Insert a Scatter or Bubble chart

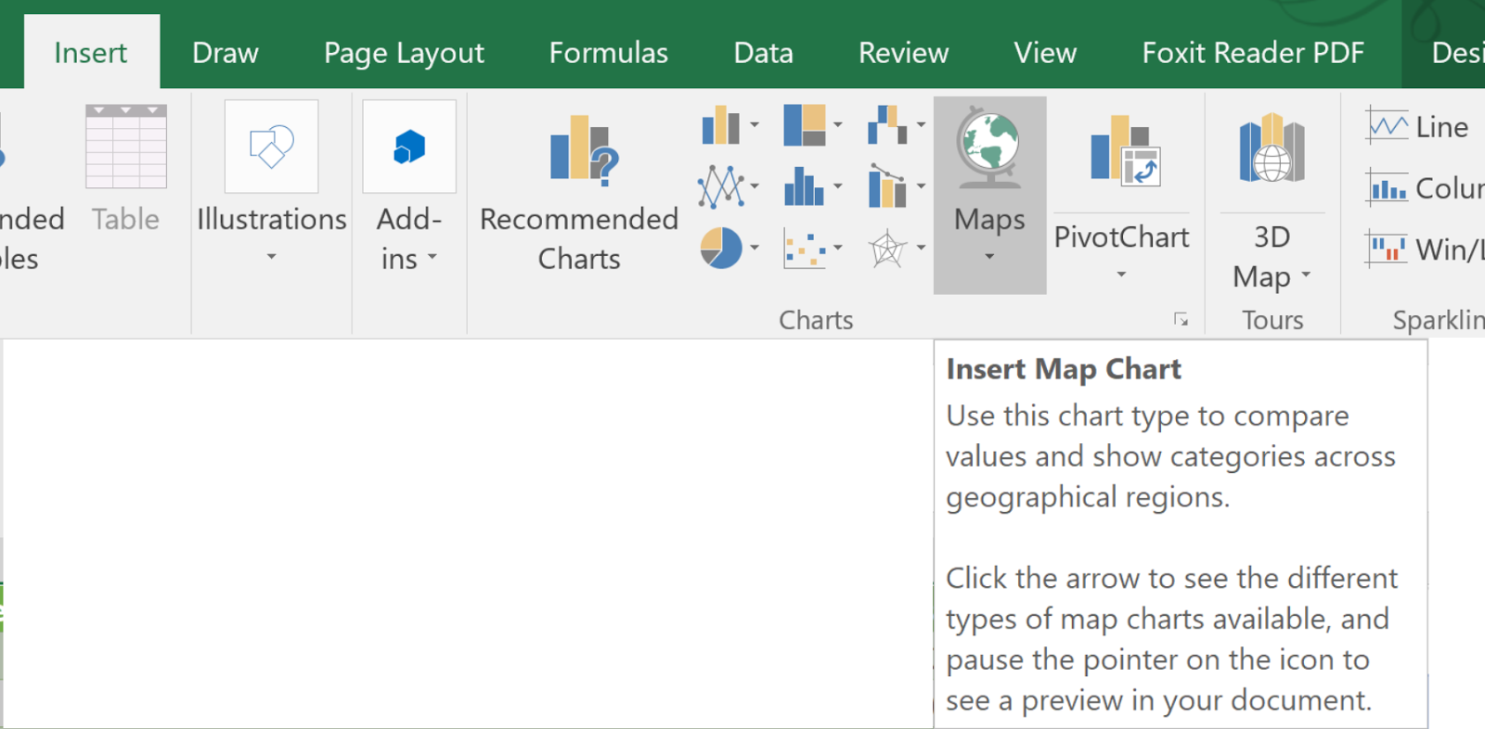coord(812,248)
